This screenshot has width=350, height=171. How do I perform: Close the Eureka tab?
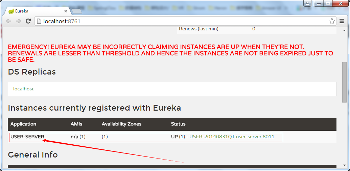[65, 11]
